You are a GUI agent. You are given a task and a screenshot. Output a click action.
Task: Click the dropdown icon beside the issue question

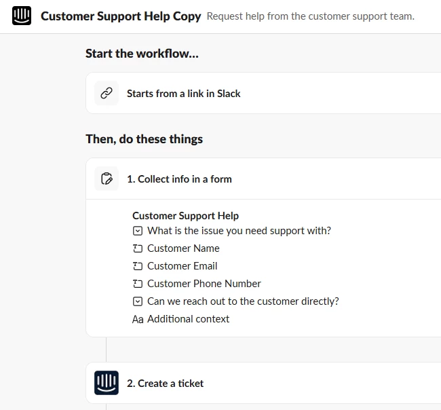click(138, 231)
